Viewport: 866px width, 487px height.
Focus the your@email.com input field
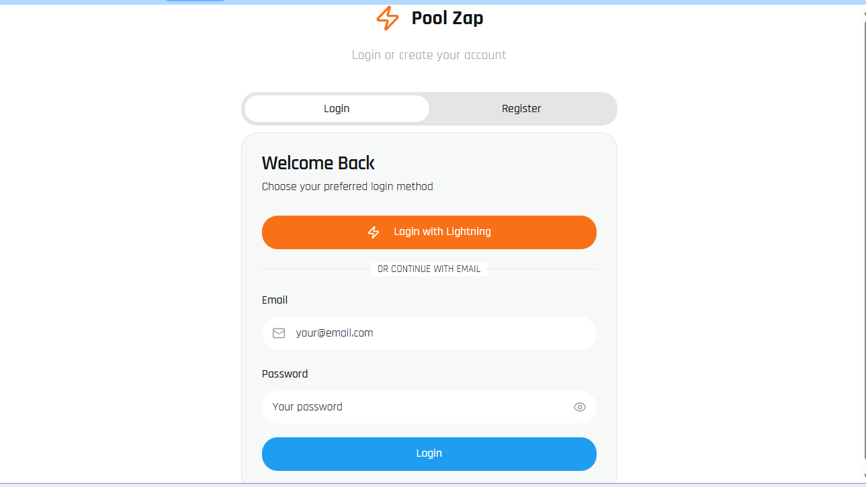pos(429,333)
